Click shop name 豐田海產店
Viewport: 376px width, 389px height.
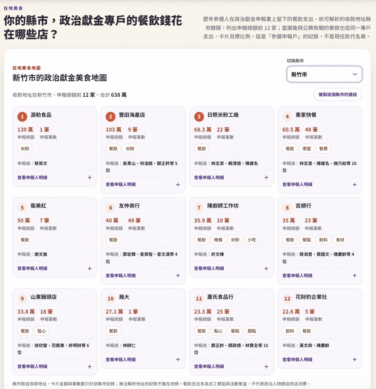point(132,115)
